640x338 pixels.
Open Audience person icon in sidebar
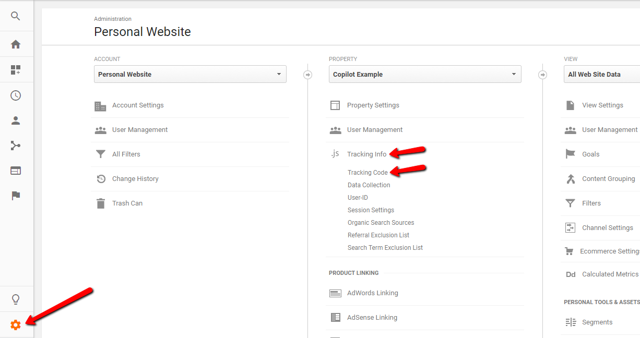(x=16, y=120)
